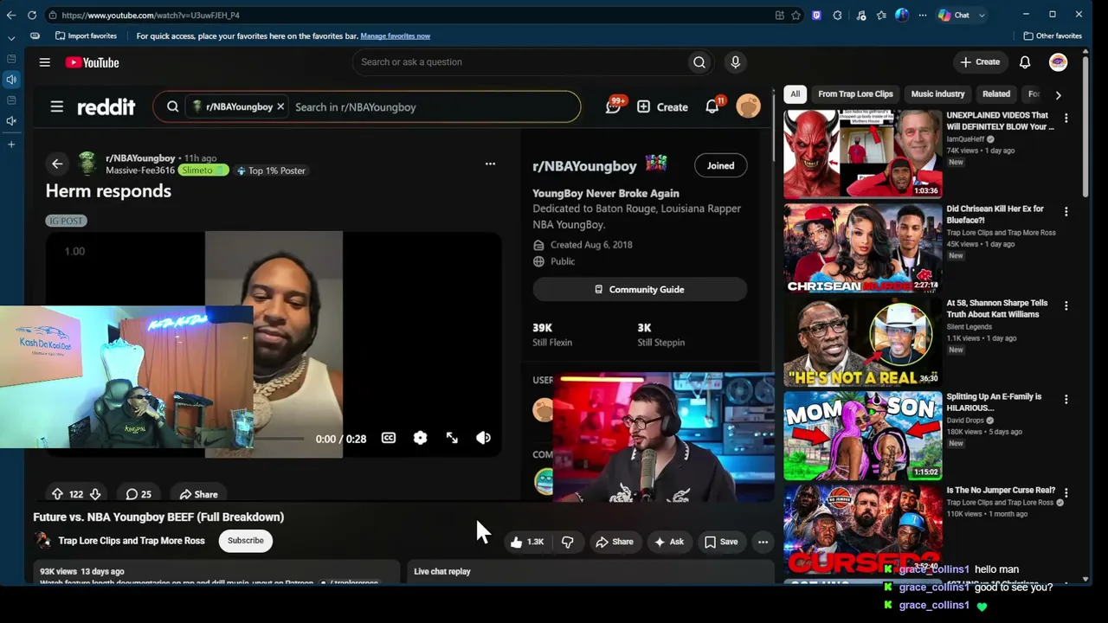The height and width of the screenshot is (623, 1108).
Task: Focus the YouTube search box
Action: [519, 62]
